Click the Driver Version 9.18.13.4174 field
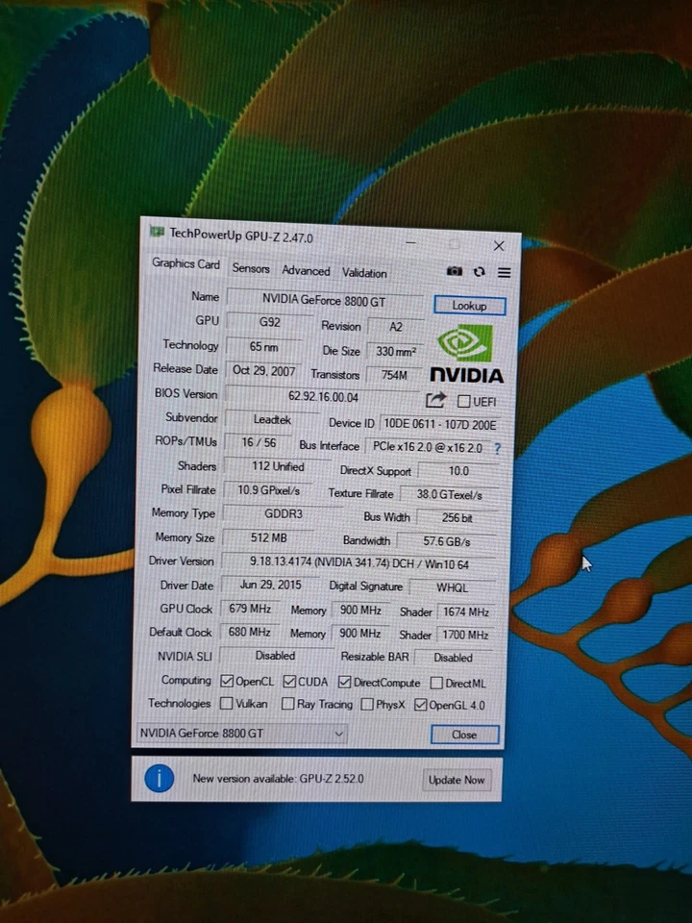The image size is (692, 923). pyautogui.click(x=358, y=562)
